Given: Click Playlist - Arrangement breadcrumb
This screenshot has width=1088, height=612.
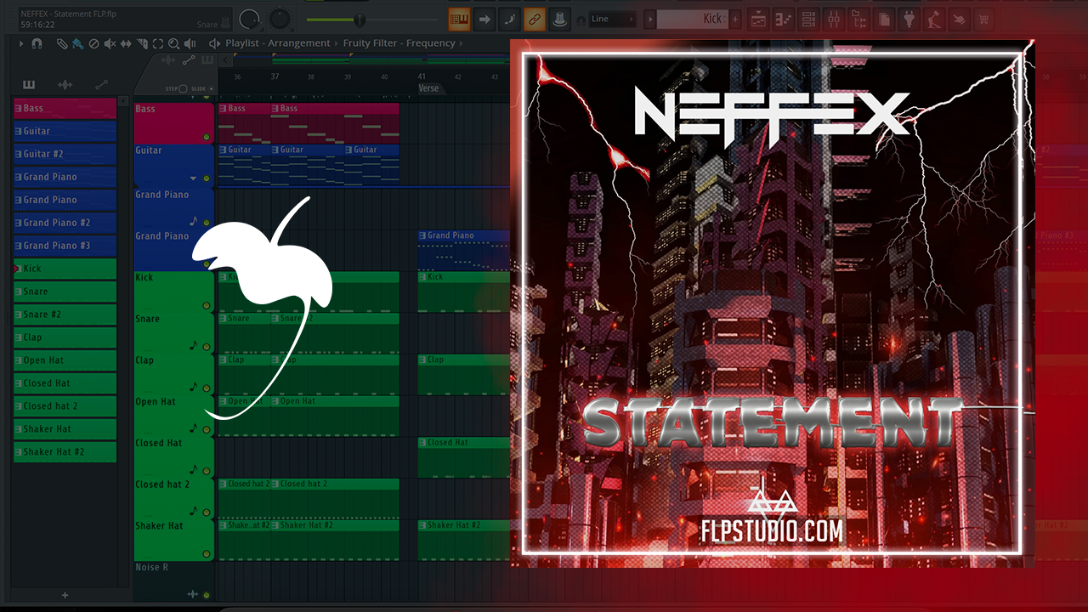Looking at the screenshot, I should pyautogui.click(x=277, y=43).
